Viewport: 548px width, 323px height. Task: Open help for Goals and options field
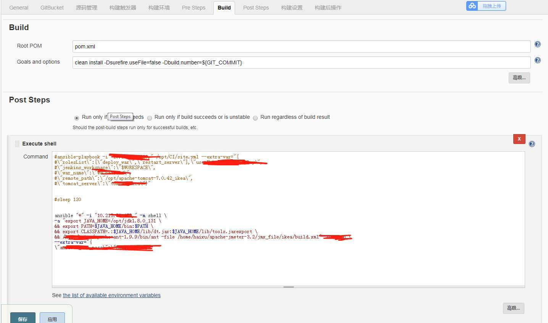tap(537, 60)
